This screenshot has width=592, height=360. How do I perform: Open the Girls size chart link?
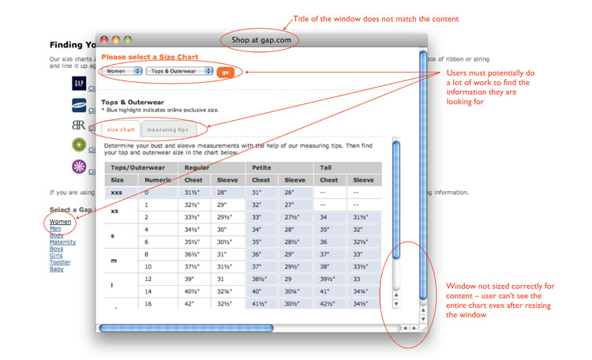(56, 256)
